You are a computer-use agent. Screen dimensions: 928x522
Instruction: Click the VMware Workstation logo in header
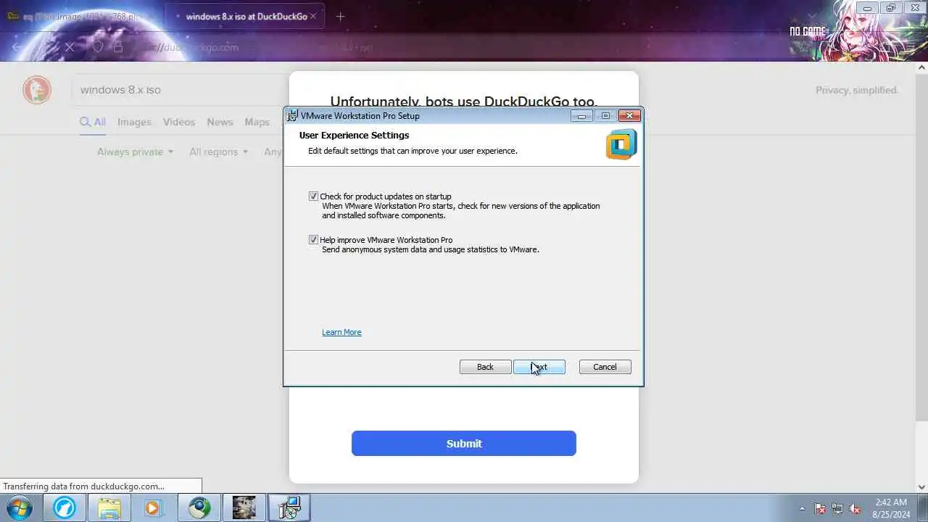point(621,144)
